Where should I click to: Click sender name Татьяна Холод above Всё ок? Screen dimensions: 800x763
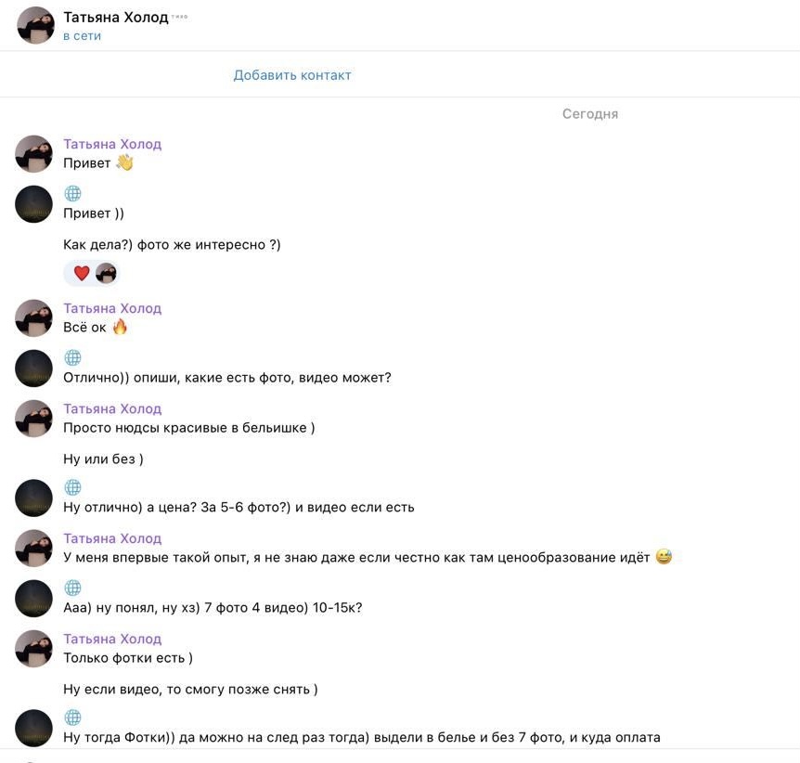point(112,309)
